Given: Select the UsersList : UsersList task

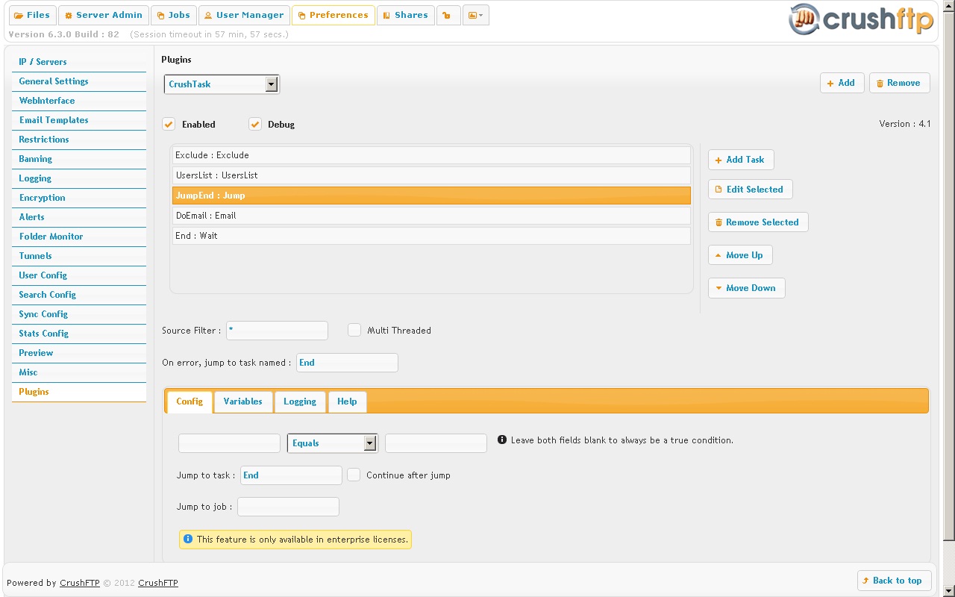Looking at the screenshot, I should 431,175.
